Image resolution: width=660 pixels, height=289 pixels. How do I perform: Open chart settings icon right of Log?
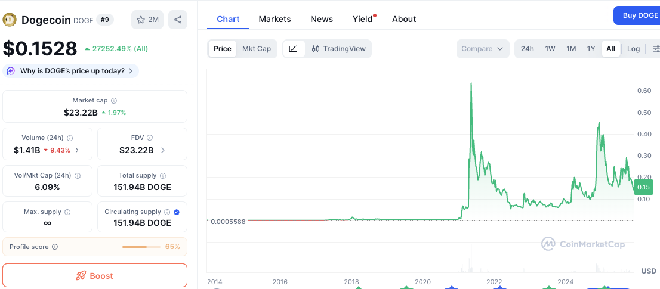click(656, 49)
